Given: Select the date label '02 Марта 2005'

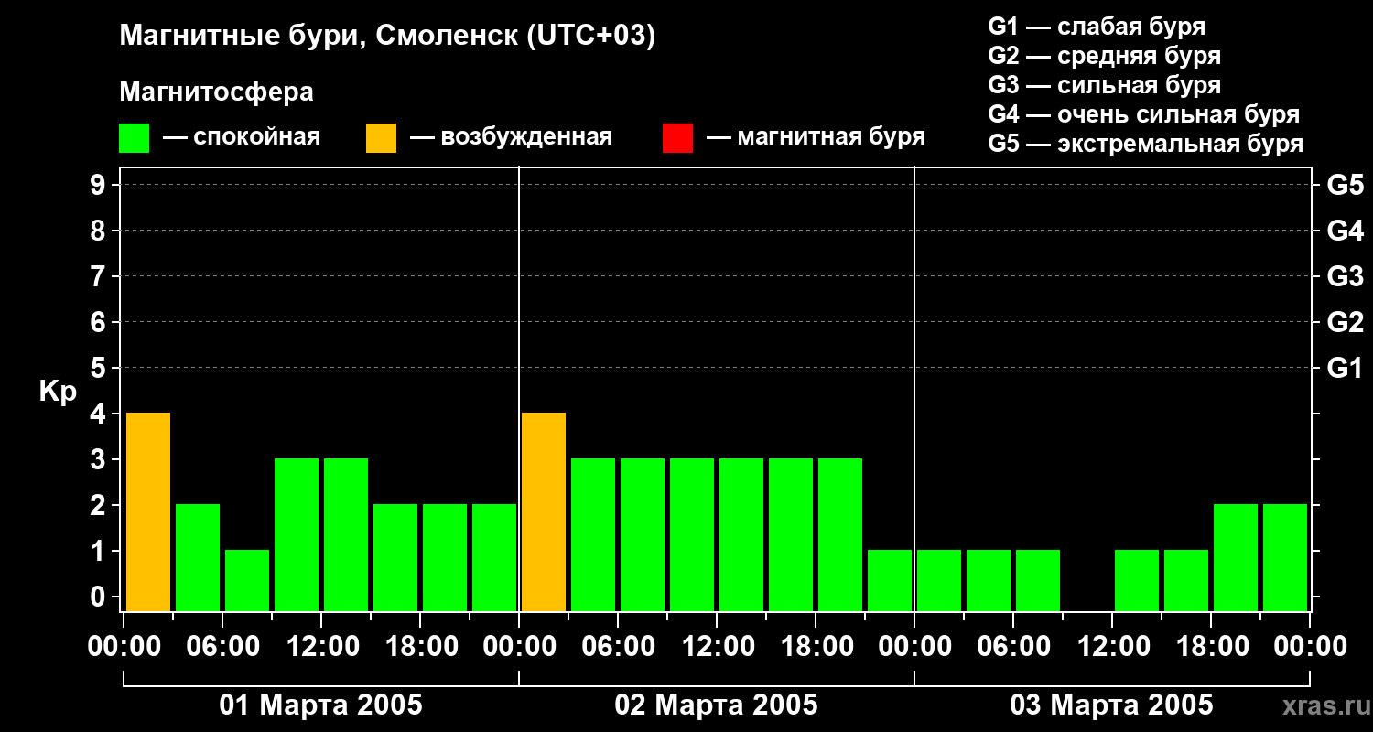Looking at the screenshot, I should [717, 705].
